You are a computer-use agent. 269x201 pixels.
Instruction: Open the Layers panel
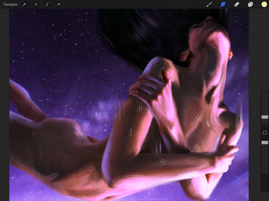250,4
